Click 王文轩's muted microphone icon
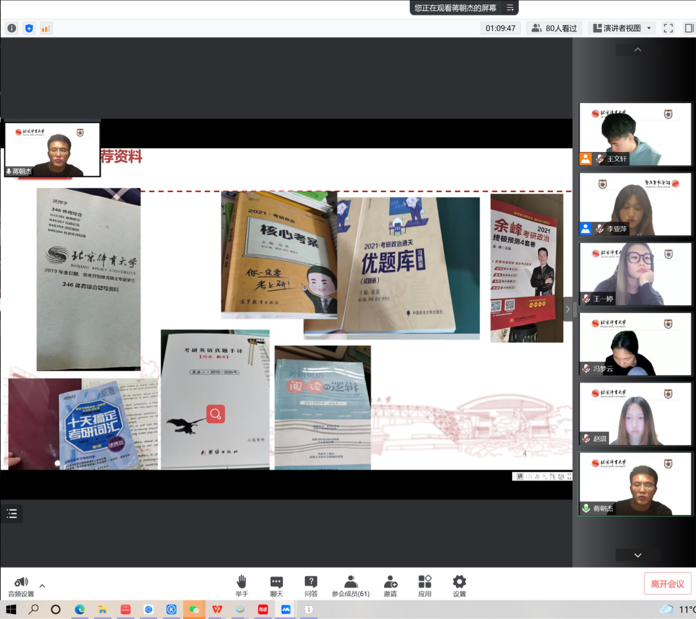 pos(600,158)
